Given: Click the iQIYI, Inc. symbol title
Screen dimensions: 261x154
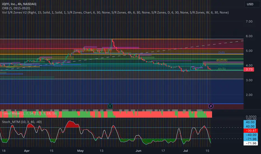Looking at the screenshot, I should click(19, 4).
